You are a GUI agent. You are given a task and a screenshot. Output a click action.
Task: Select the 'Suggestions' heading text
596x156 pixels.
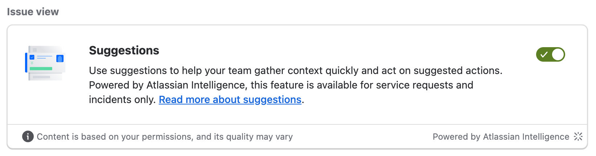(x=124, y=50)
